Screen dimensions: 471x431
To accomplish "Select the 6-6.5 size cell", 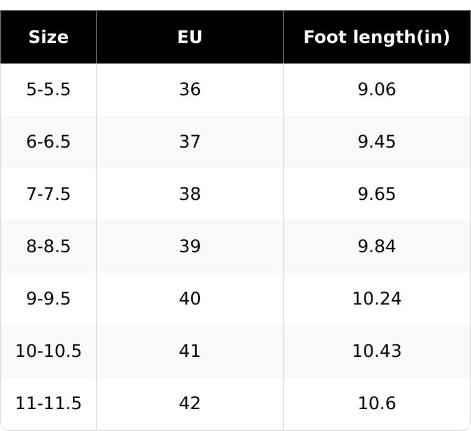I will tap(49, 142).
